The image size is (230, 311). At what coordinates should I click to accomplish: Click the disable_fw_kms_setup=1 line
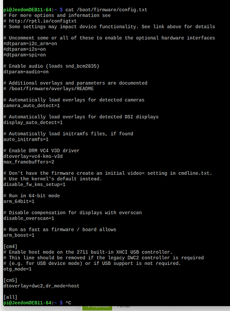[34, 185]
